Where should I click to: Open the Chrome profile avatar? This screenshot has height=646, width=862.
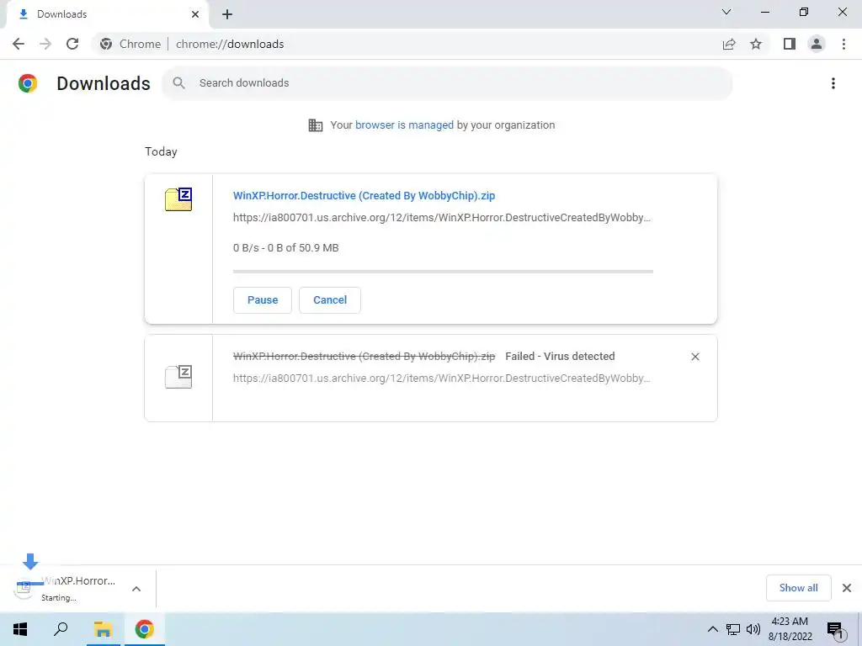coord(817,44)
